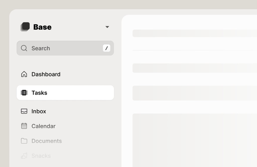The image size is (257, 167).
Task: Click the magnifying glass search icon
Action: point(24,48)
